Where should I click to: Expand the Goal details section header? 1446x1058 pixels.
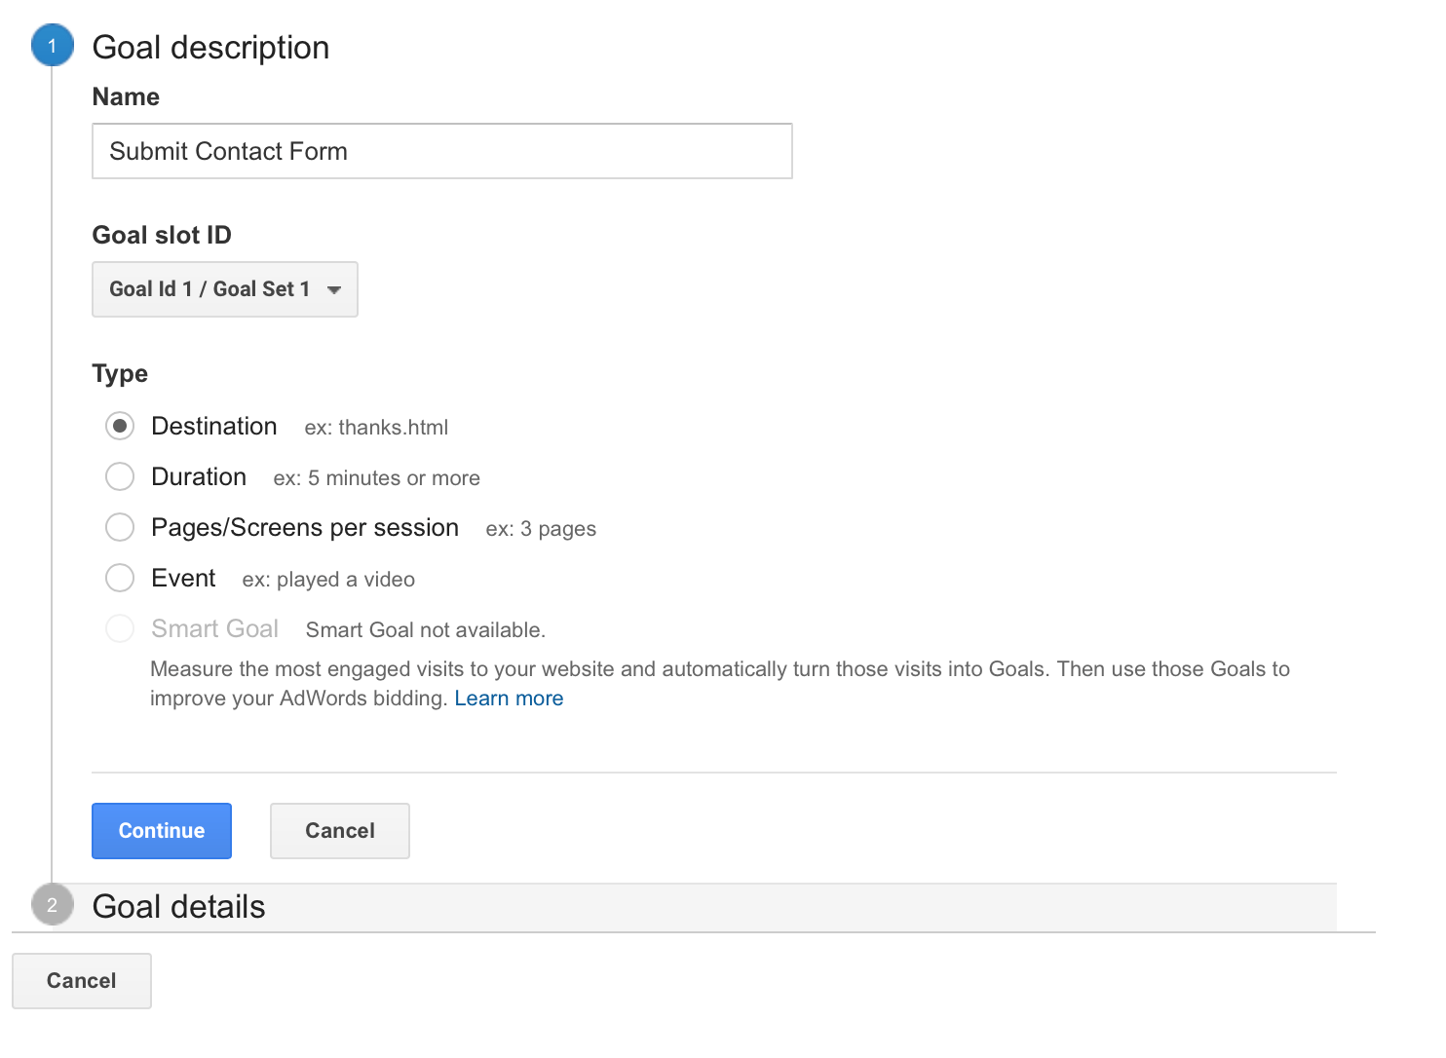point(179,907)
